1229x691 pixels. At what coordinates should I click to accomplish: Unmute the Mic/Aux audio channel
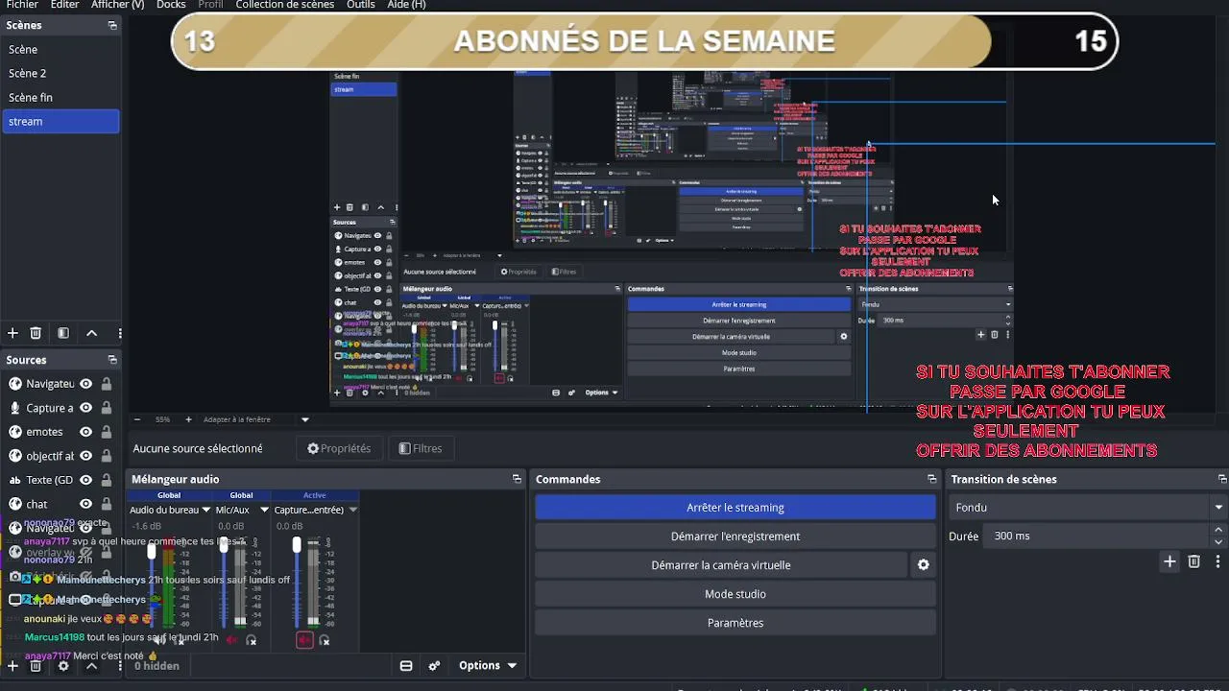[231, 640]
